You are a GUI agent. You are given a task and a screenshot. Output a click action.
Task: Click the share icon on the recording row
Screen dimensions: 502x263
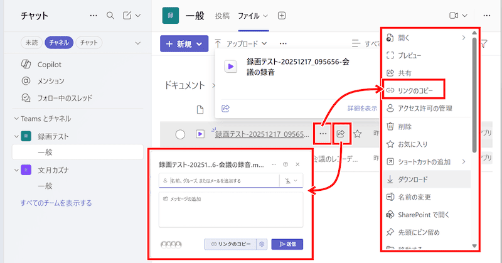(x=341, y=133)
